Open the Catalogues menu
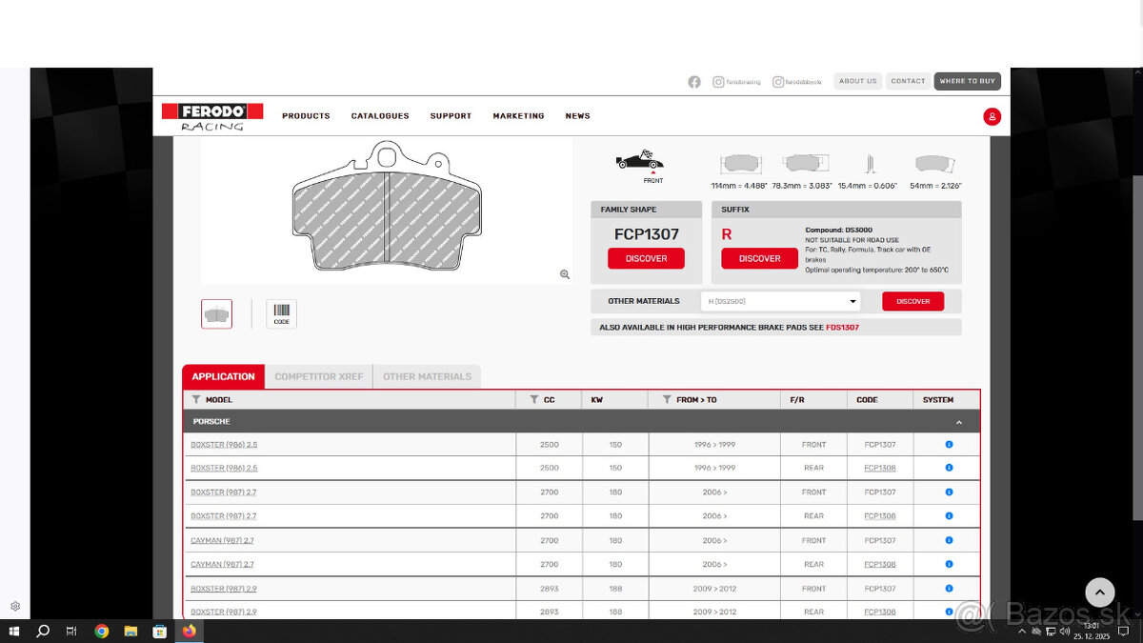Viewport: 1143px width, 643px height. (x=379, y=116)
